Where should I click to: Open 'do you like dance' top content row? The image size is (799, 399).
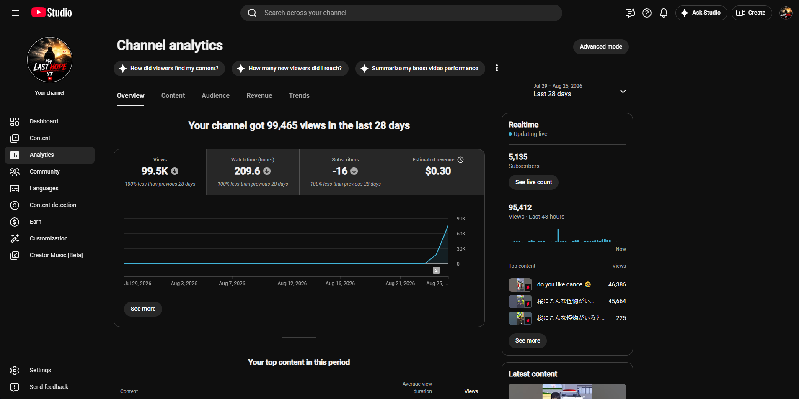[567, 285]
